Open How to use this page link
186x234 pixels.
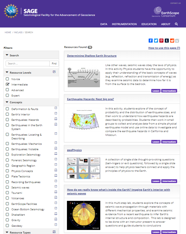click(164, 48)
